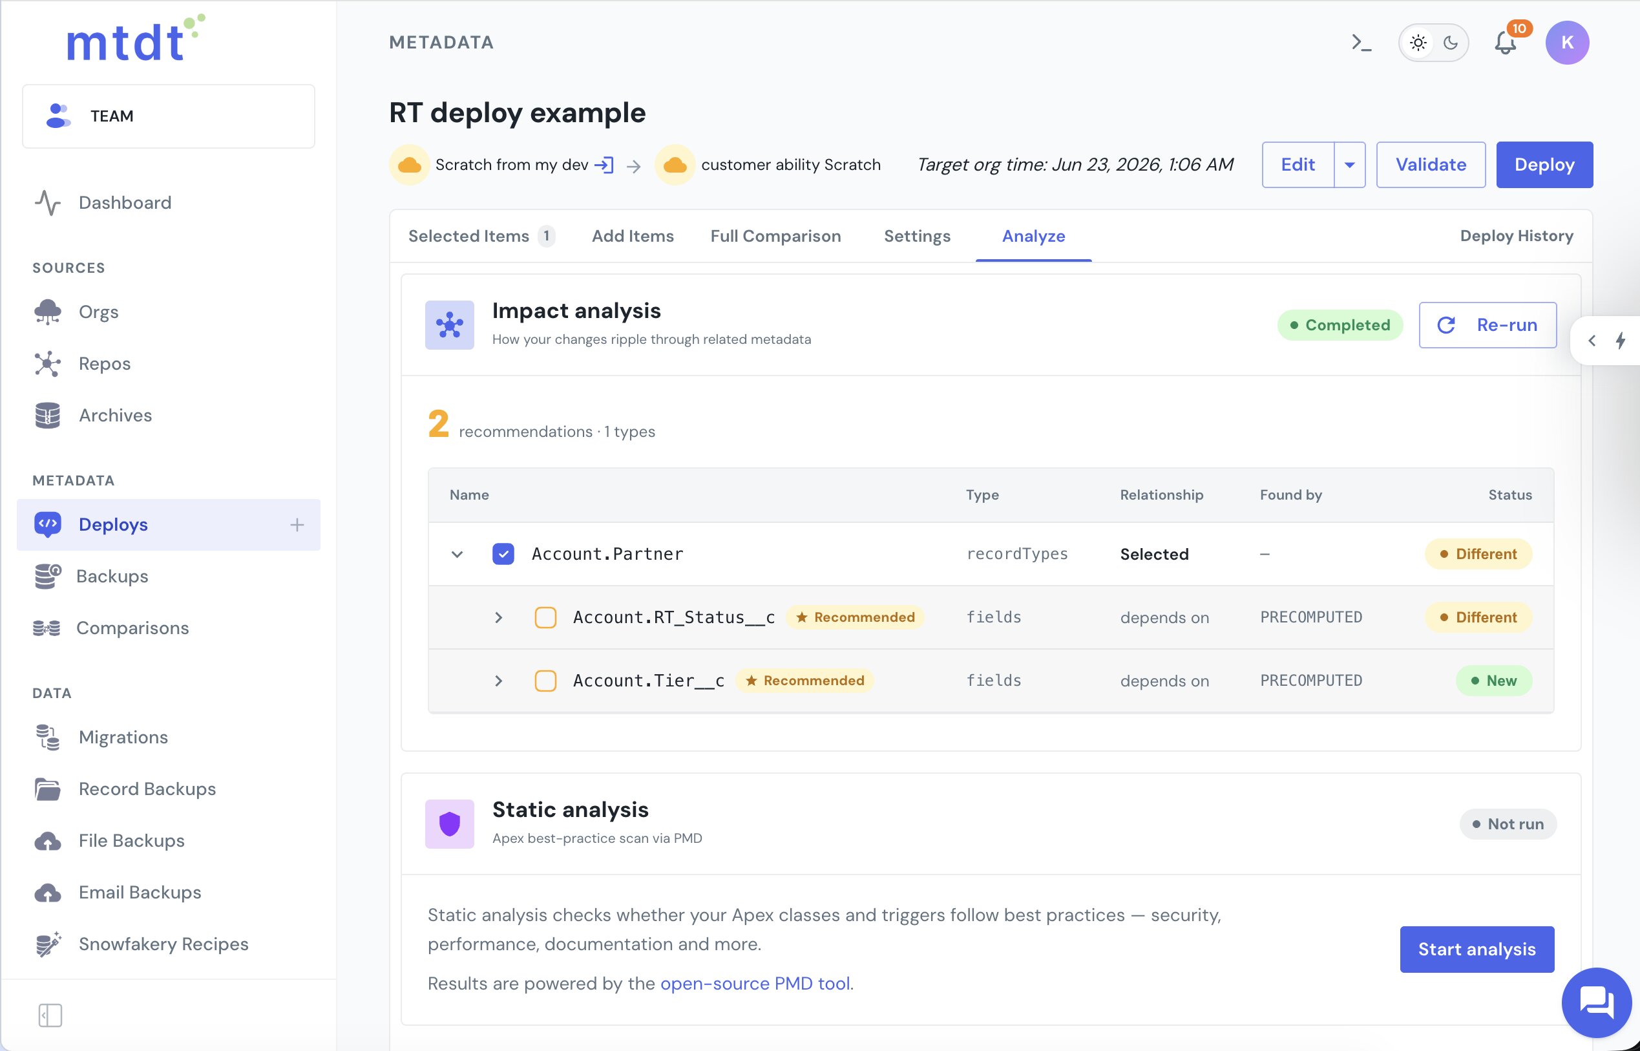Click the Repos network icon
The image size is (1640, 1051).
click(47, 364)
